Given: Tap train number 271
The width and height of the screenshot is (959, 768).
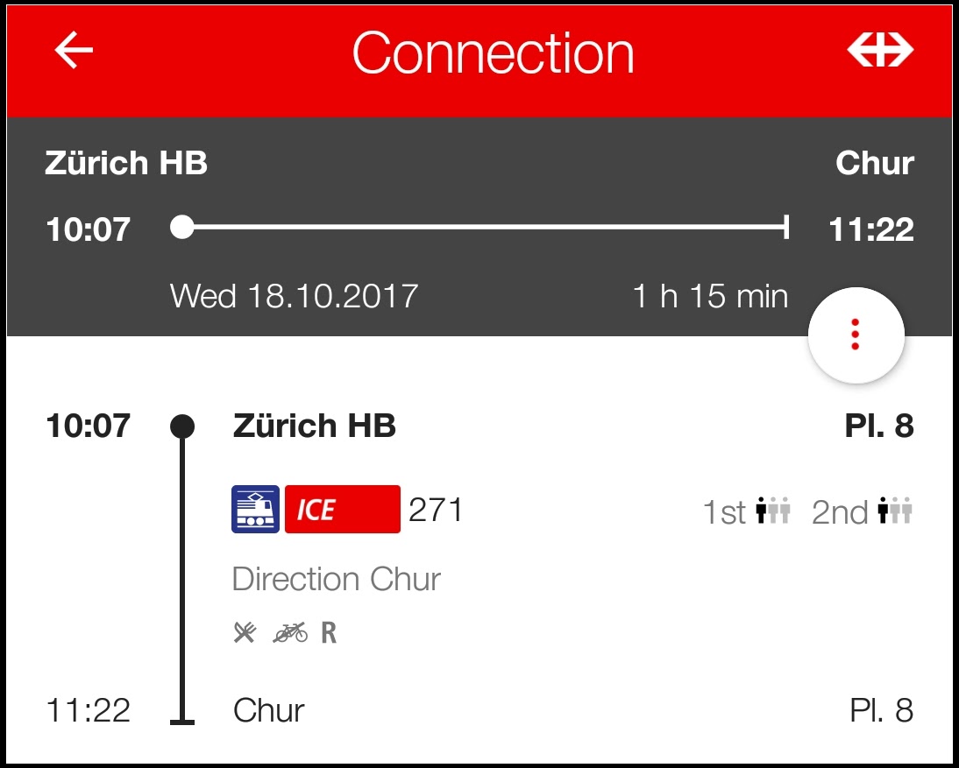Looking at the screenshot, I should coord(436,510).
